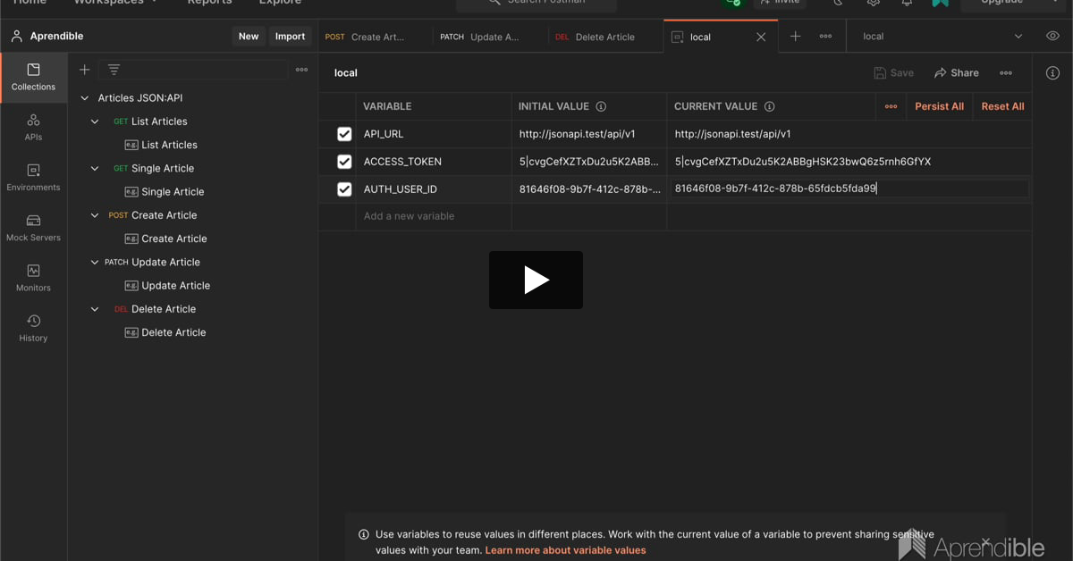Click the example icon of List Articles
This screenshot has height=561, width=1073.
[x=131, y=145]
